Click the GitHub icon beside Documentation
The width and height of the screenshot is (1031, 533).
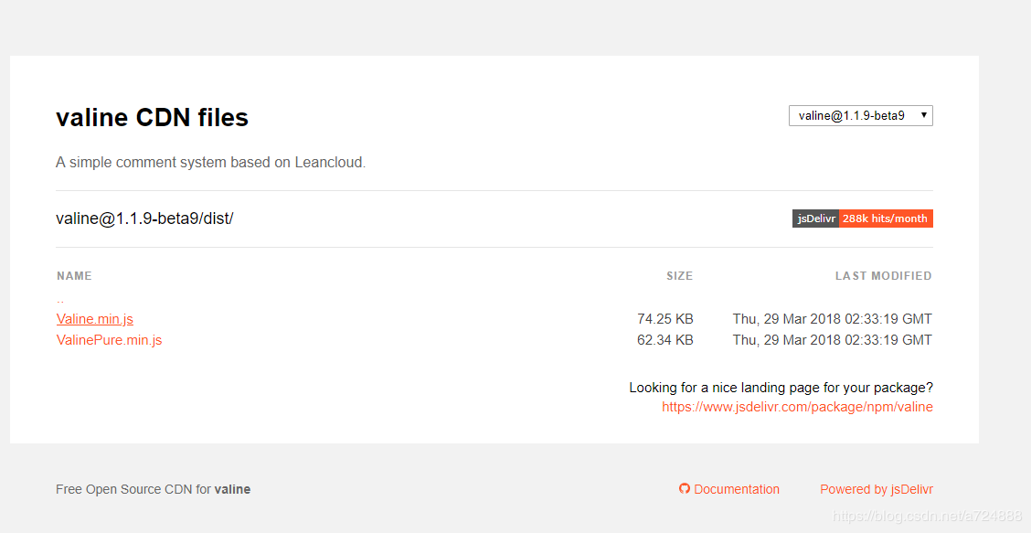pos(684,489)
